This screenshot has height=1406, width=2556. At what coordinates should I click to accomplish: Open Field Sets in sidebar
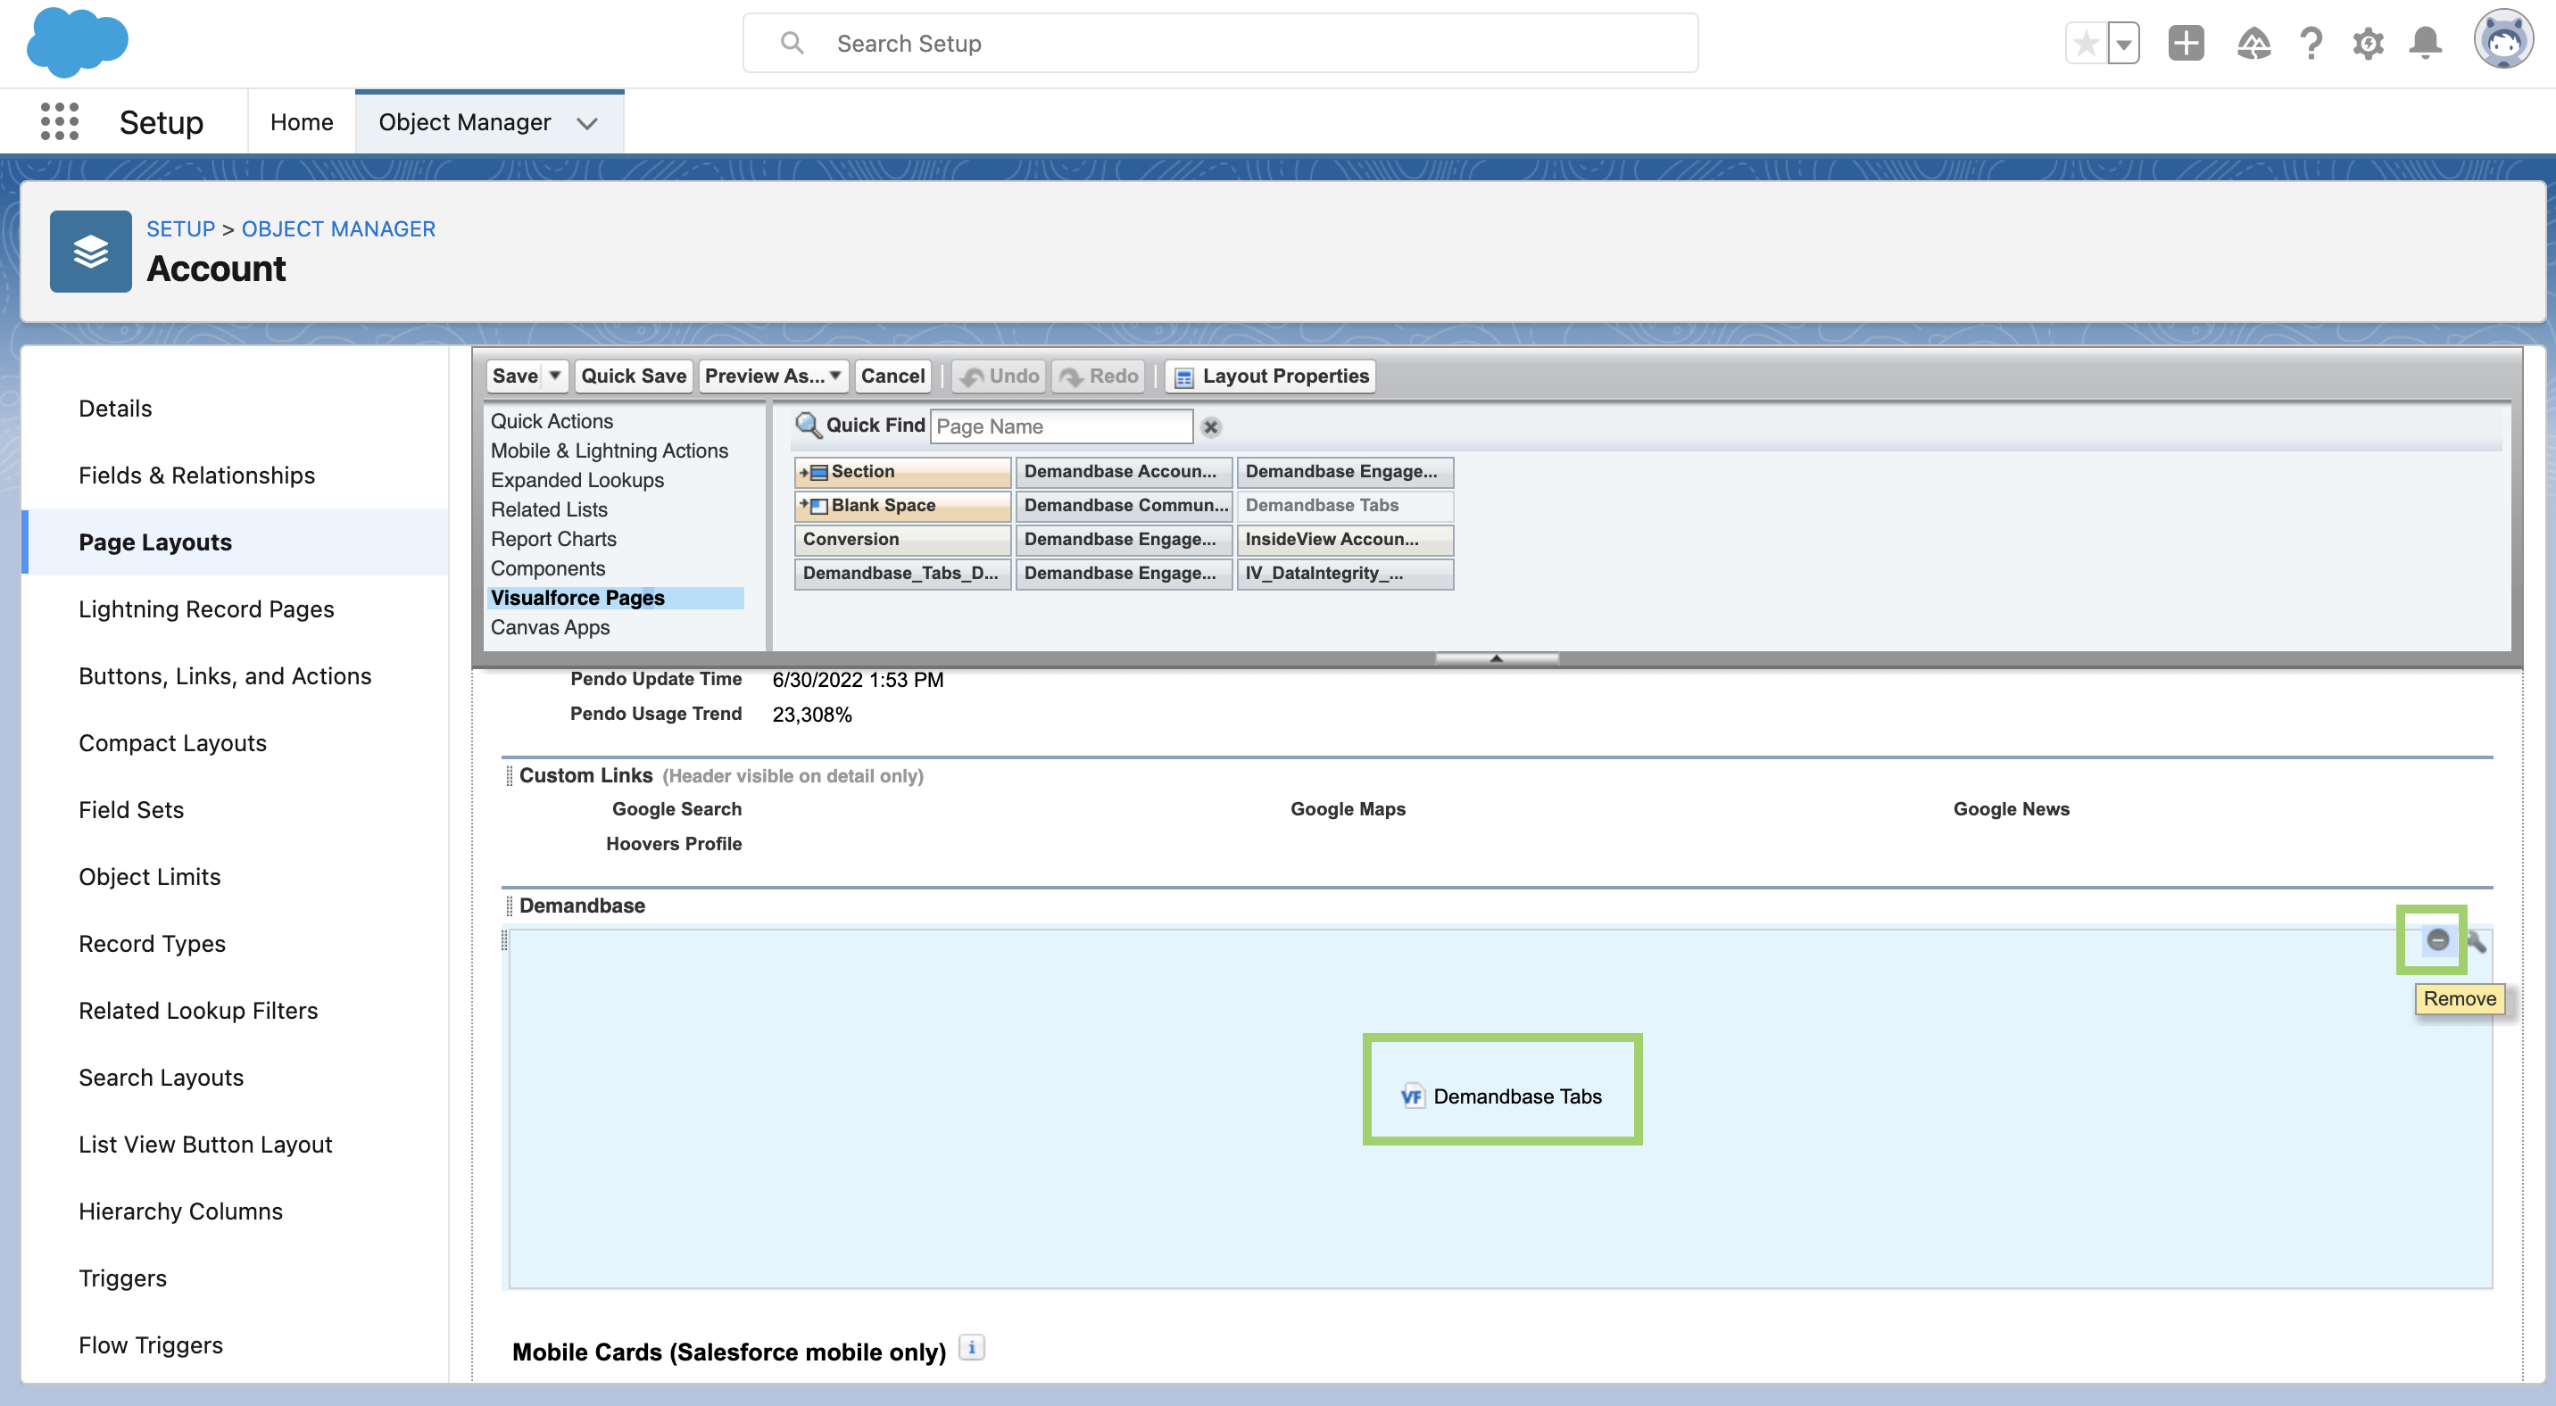[x=131, y=810]
